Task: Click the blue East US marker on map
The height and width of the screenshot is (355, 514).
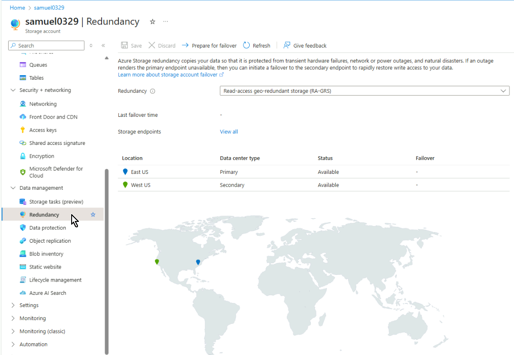Action: [198, 262]
